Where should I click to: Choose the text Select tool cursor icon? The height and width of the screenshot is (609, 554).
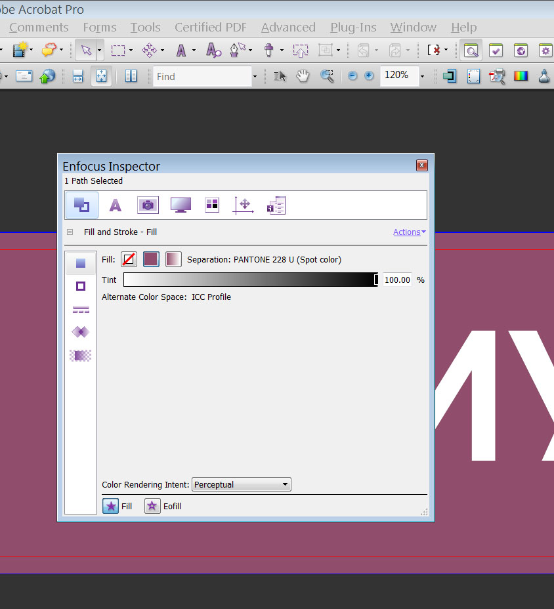tap(280, 76)
